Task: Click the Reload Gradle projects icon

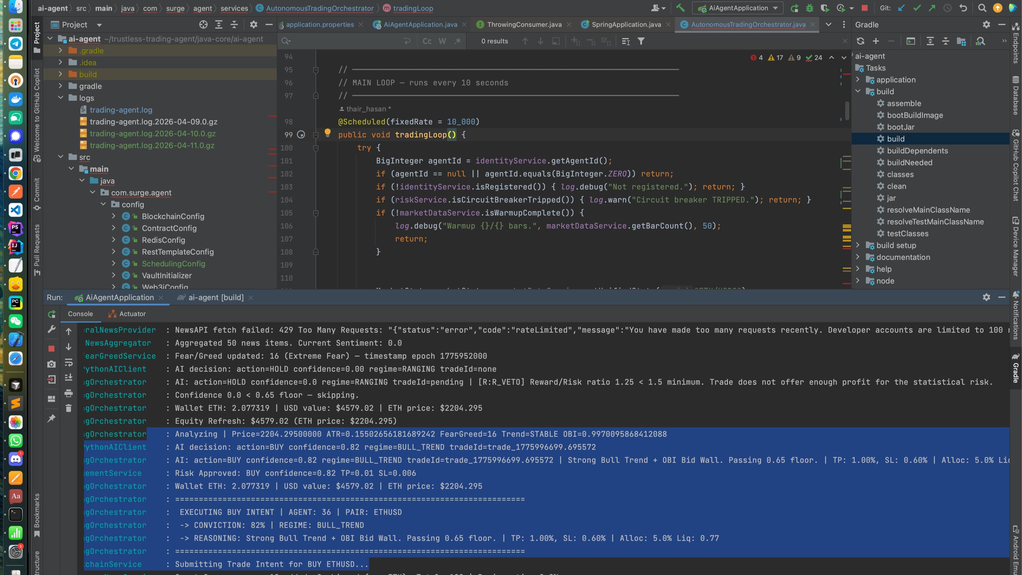Action: (860, 41)
